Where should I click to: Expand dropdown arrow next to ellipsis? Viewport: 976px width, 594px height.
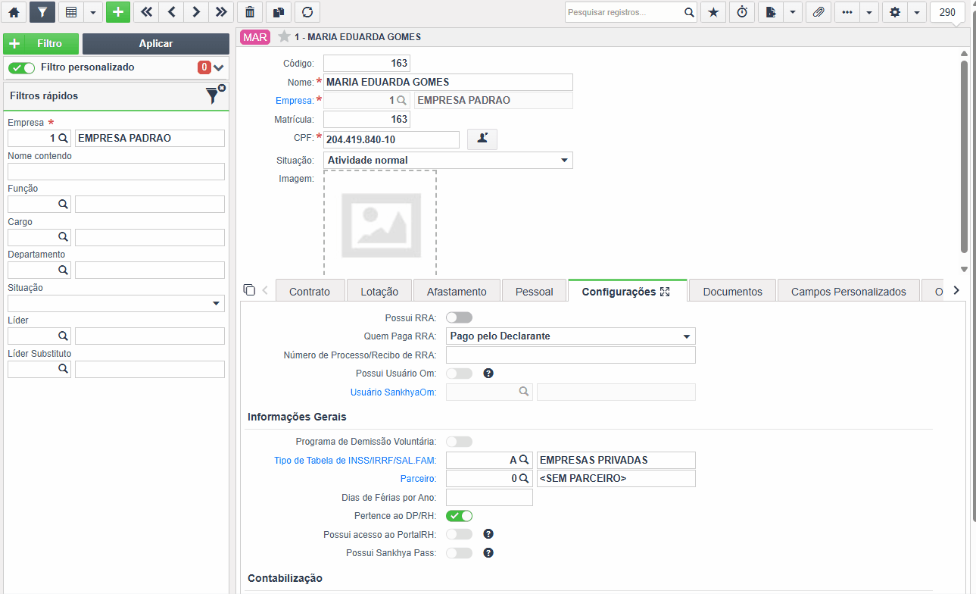click(868, 12)
